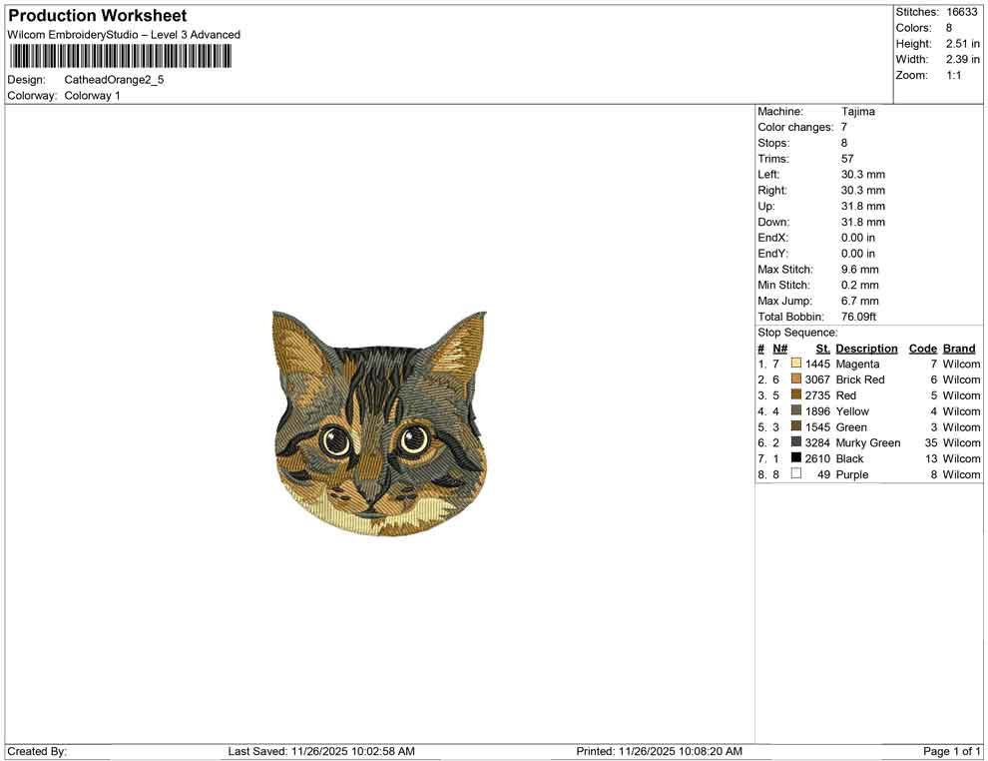Click the Zoom 1:1 value
Image resolution: width=988 pixels, height=761 pixels.
pos(952,75)
